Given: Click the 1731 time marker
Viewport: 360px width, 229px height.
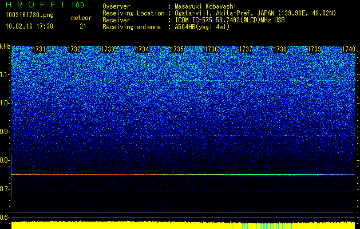Looking at the screenshot, I should click(39, 49).
